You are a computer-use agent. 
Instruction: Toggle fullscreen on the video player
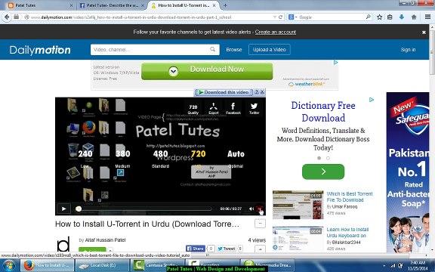coord(260,209)
